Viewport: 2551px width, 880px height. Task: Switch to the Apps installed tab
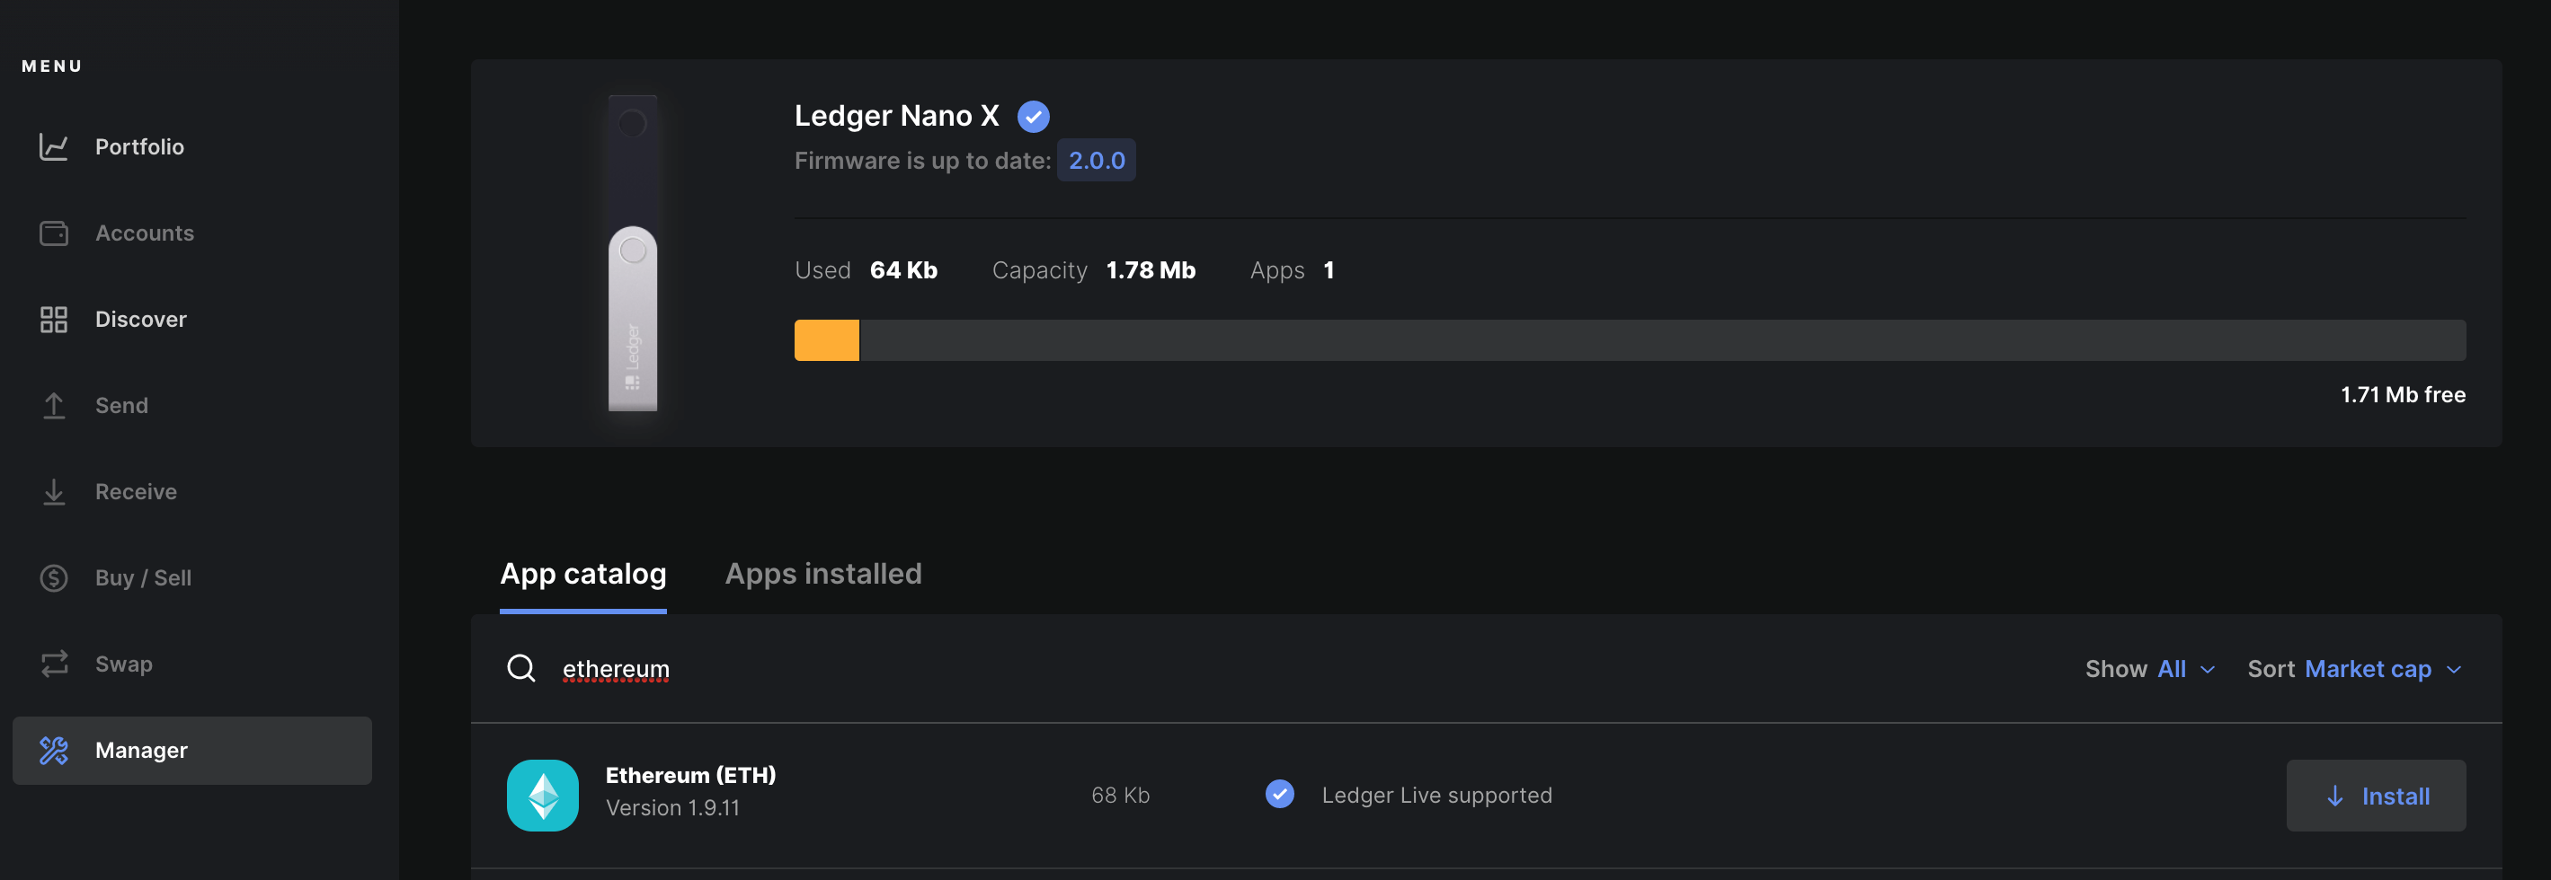(823, 574)
